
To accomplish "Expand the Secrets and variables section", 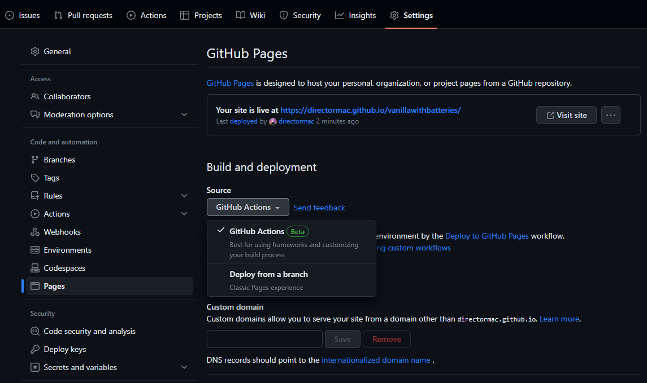I will [x=184, y=367].
